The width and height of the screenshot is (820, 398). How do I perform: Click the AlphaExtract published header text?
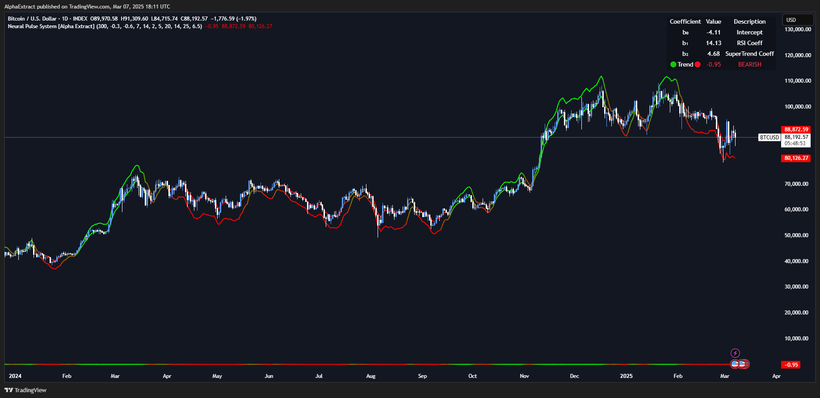coord(87,6)
